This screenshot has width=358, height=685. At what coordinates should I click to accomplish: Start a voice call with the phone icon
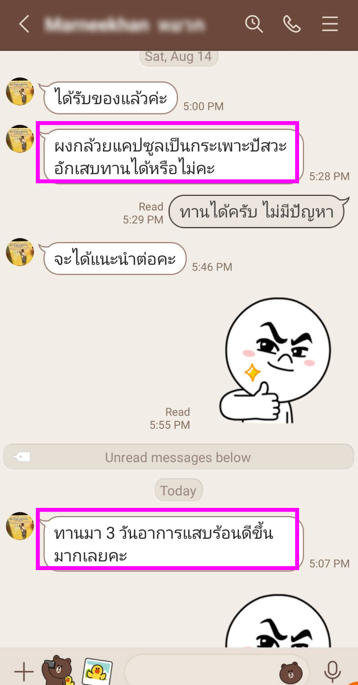click(292, 24)
